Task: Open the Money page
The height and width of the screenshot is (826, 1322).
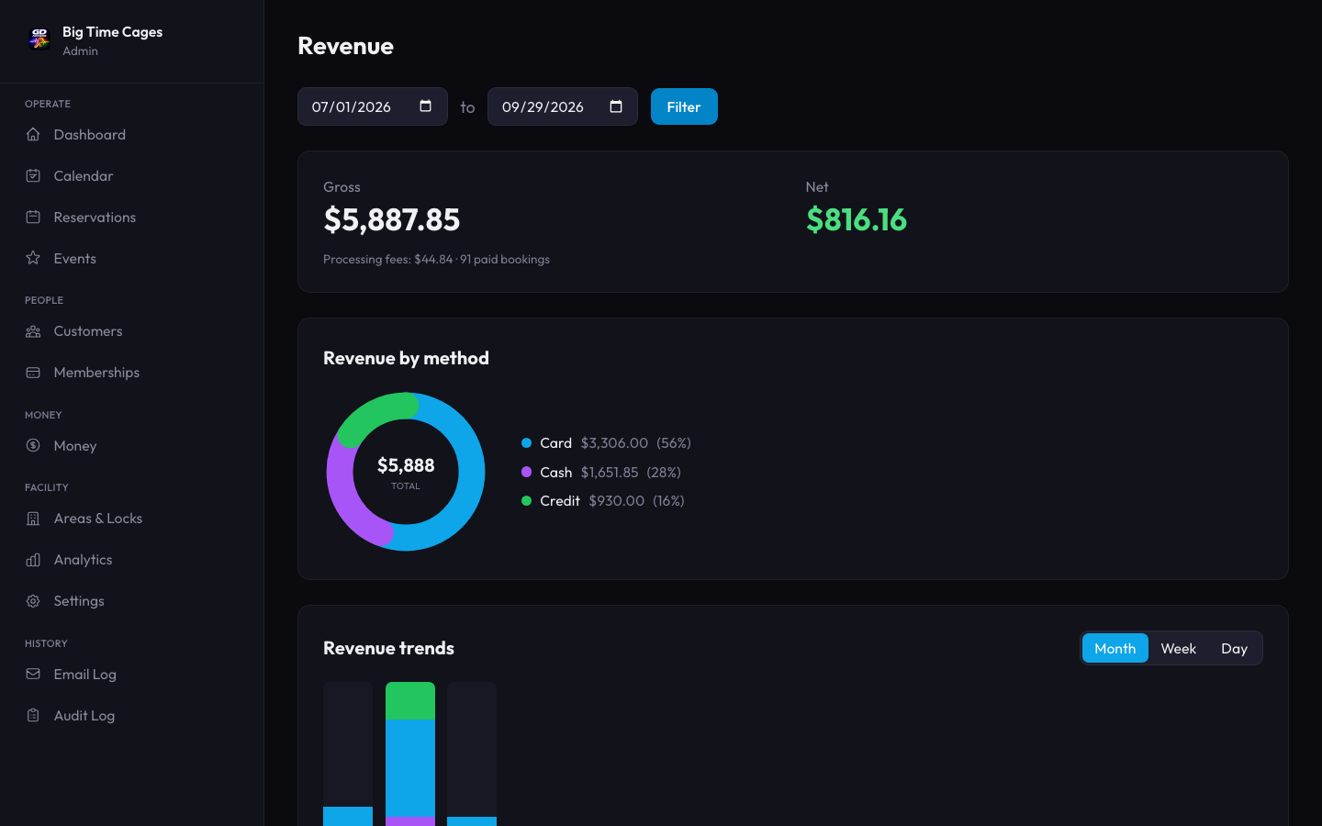Action: coord(132,445)
